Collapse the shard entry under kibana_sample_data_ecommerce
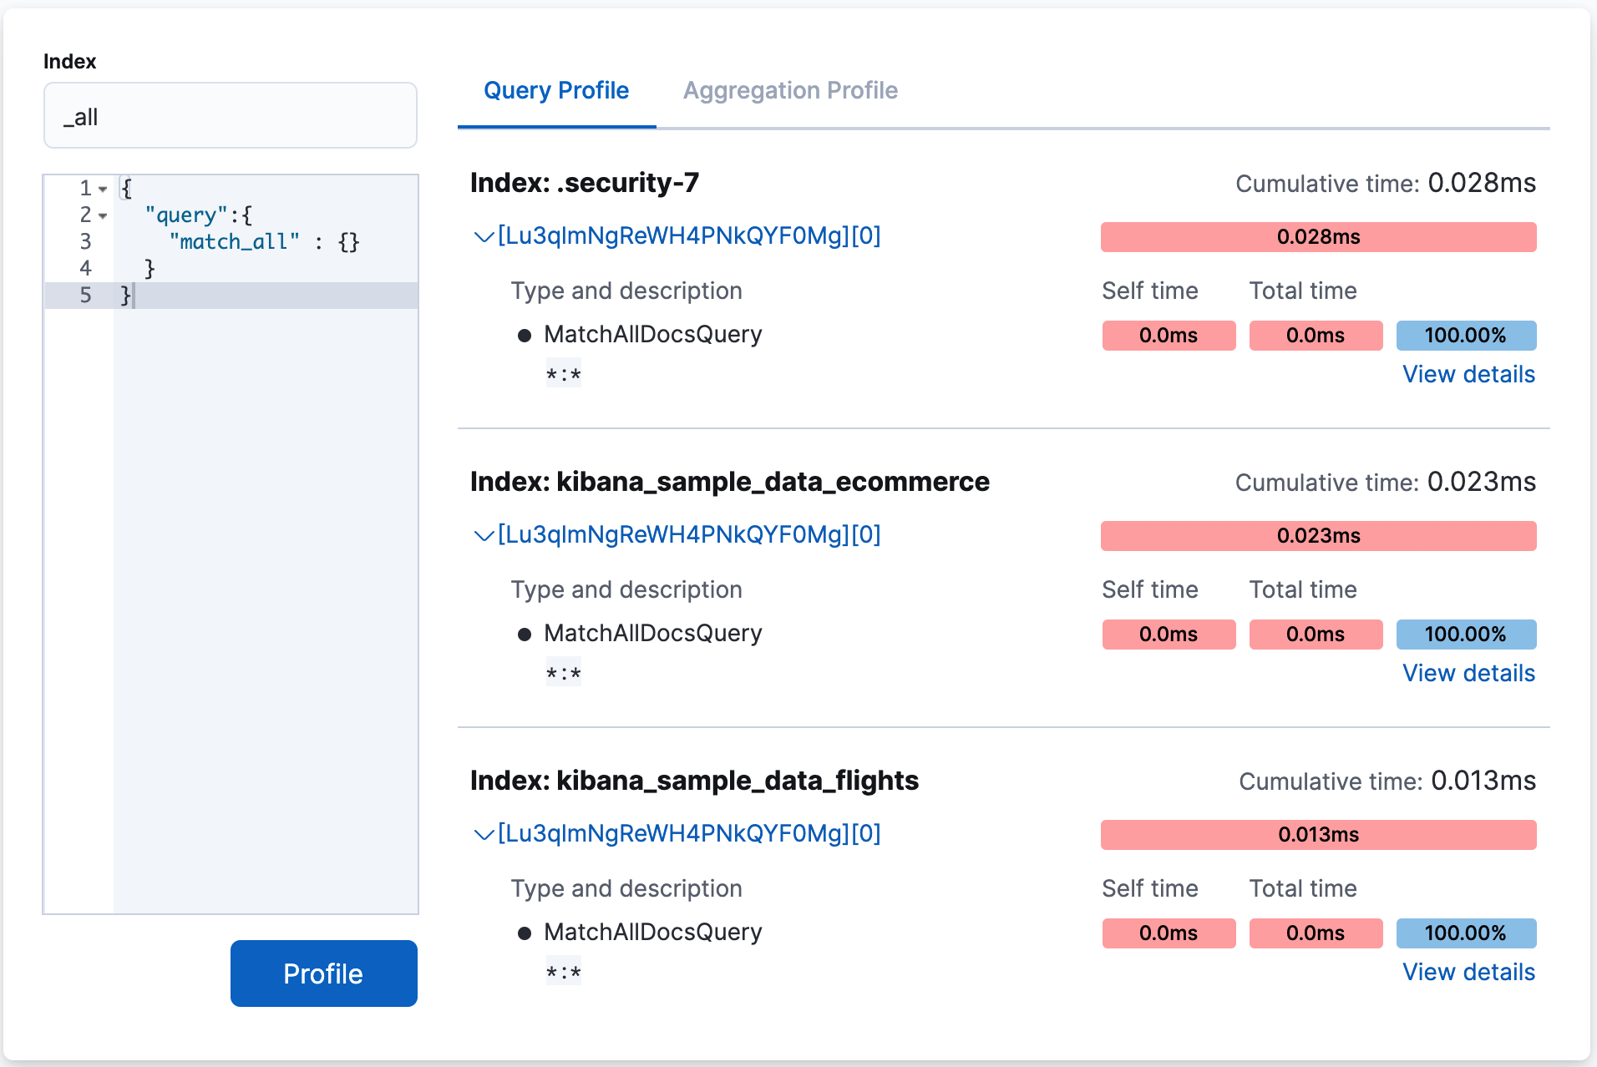1597x1067 pixels. [483, 535]
